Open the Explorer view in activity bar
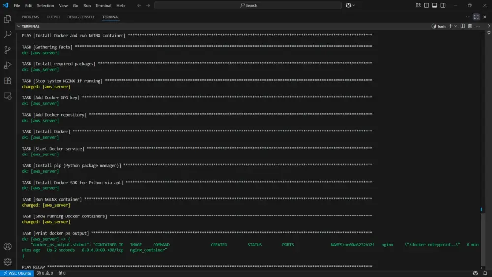Screen dimensions: 492x277 tap(7, 19)
